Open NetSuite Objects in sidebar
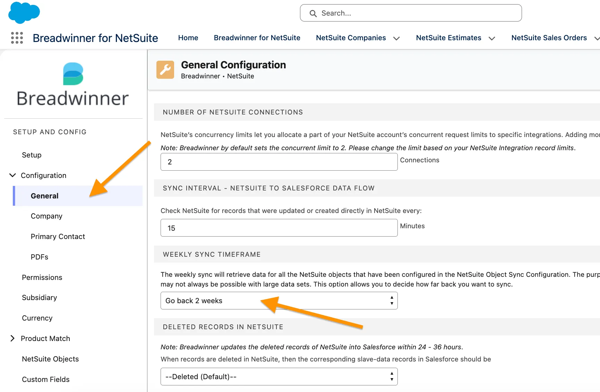 50,359
